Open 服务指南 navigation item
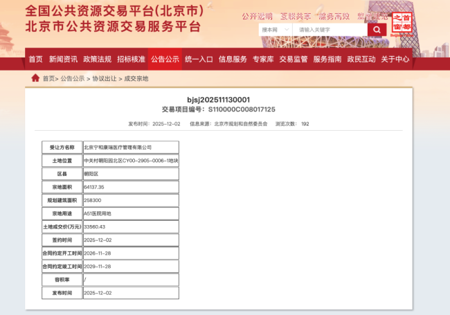 [327, 59]
